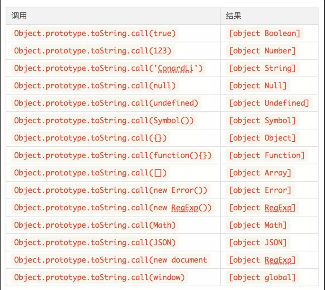Click the call(null) code snippet

95,86
